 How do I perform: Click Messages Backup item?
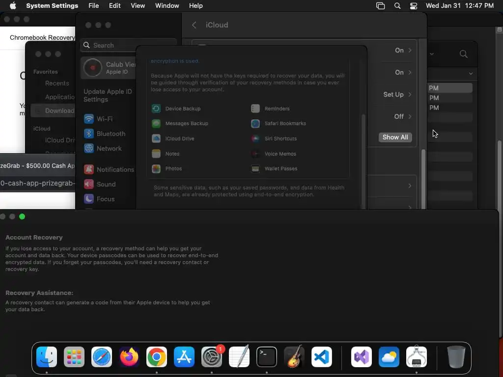click(180, 123)
